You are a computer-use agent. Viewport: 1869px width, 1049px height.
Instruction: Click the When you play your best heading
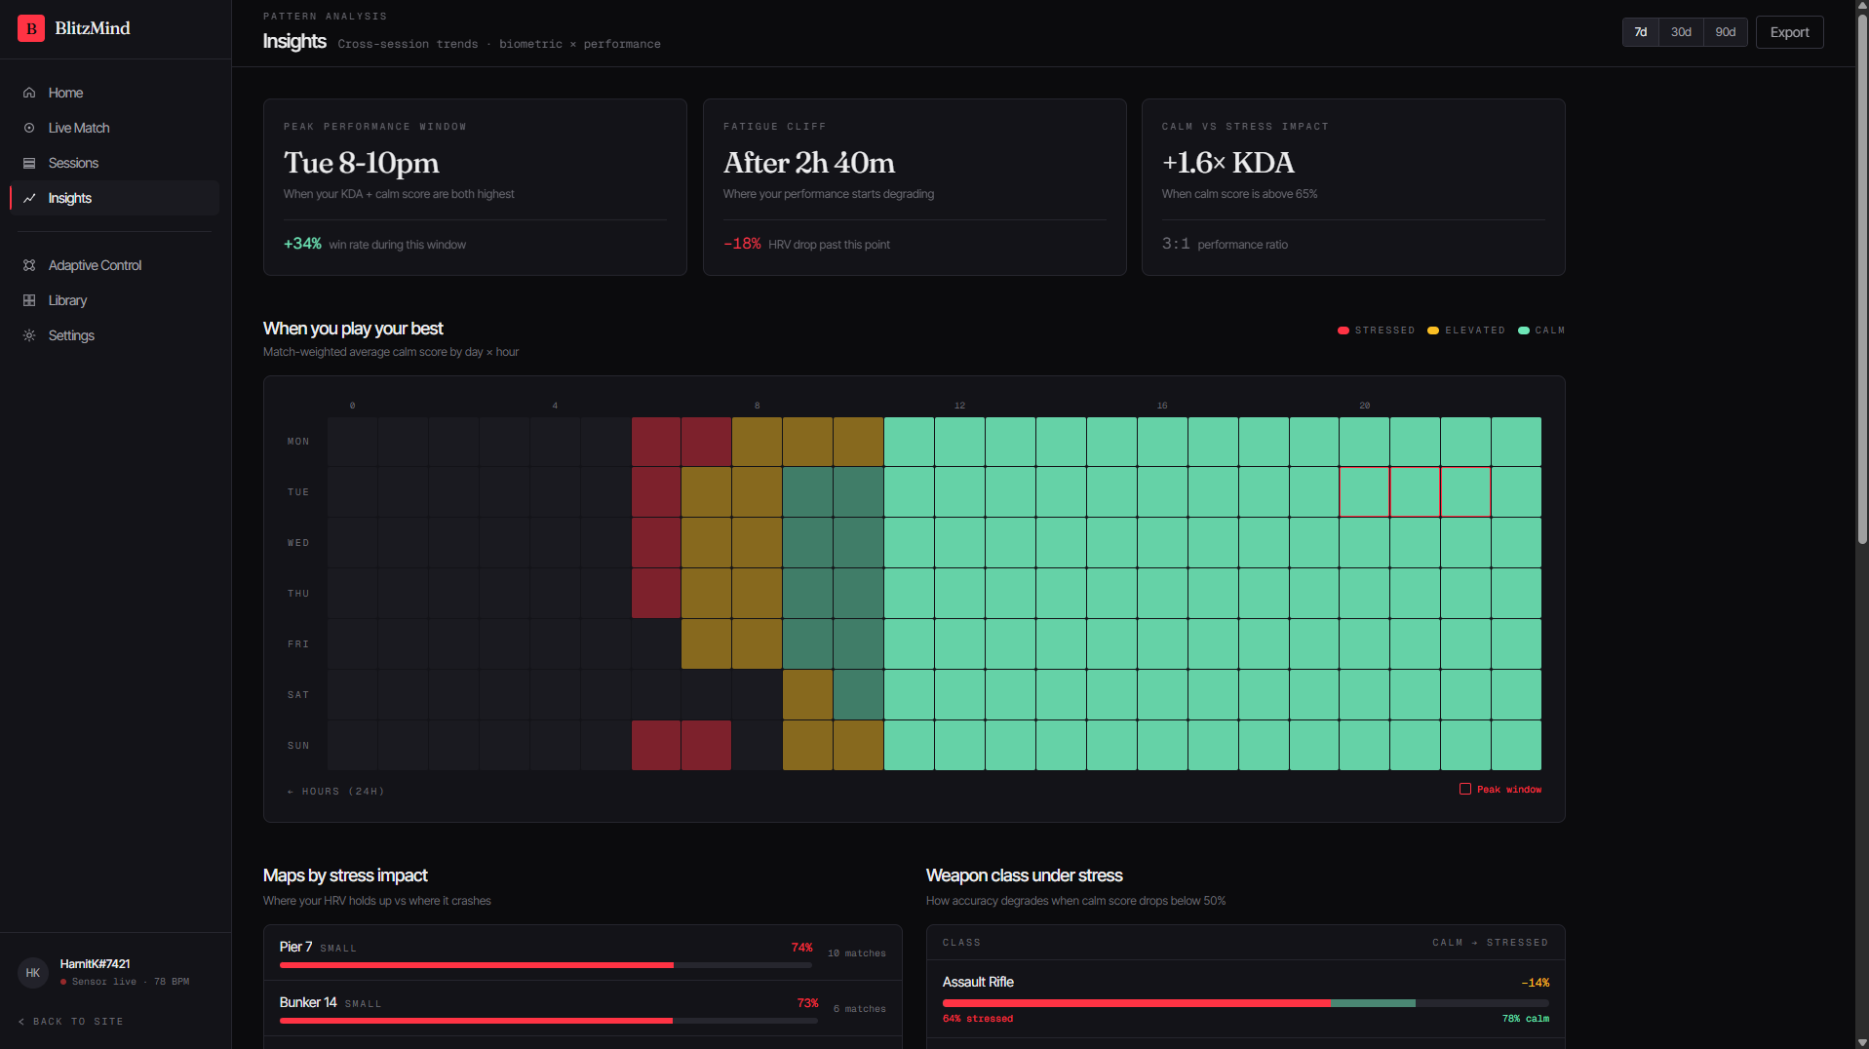[353, 329]
